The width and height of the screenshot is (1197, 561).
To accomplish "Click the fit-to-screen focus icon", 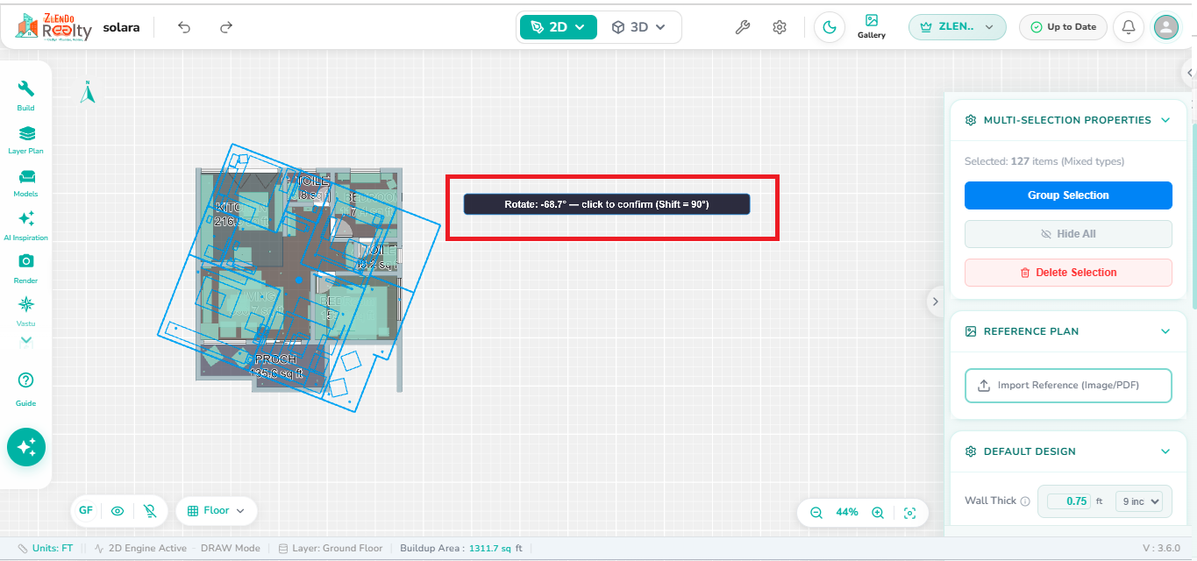I will tap(910, 513).
